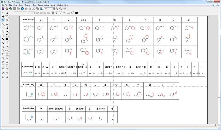The width and height of the screenshot is (221, 130).
Task: Pick the Table tool
Action: click(3, 54)
